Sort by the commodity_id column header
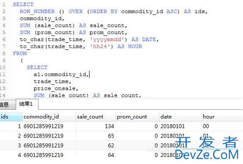Screen dimensions: 243x164 49,117
